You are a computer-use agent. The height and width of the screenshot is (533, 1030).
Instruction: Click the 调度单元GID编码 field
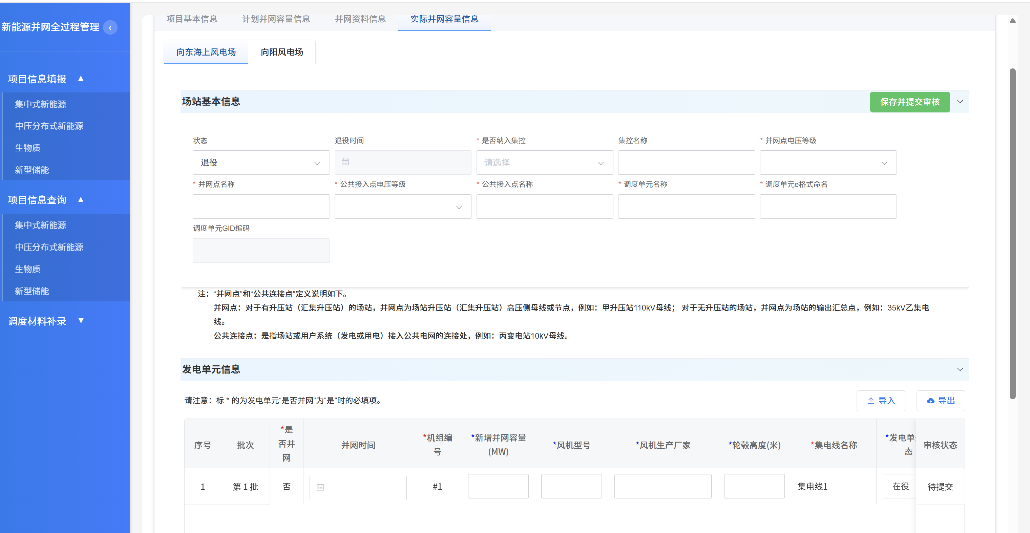point(261,251)
